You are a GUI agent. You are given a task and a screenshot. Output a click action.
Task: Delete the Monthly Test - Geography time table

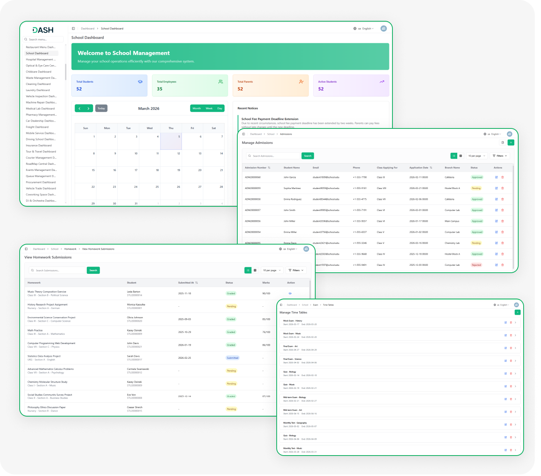pyautogui.click(x=511, y=425)
